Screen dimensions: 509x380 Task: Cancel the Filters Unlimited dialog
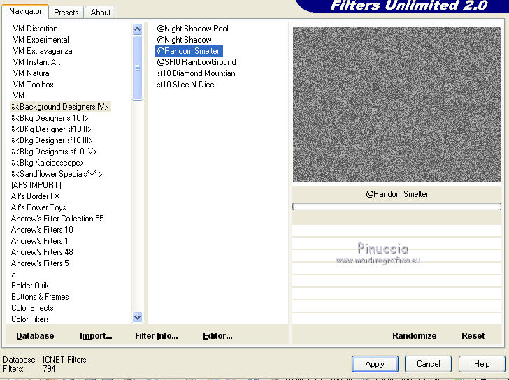point(428,364)
